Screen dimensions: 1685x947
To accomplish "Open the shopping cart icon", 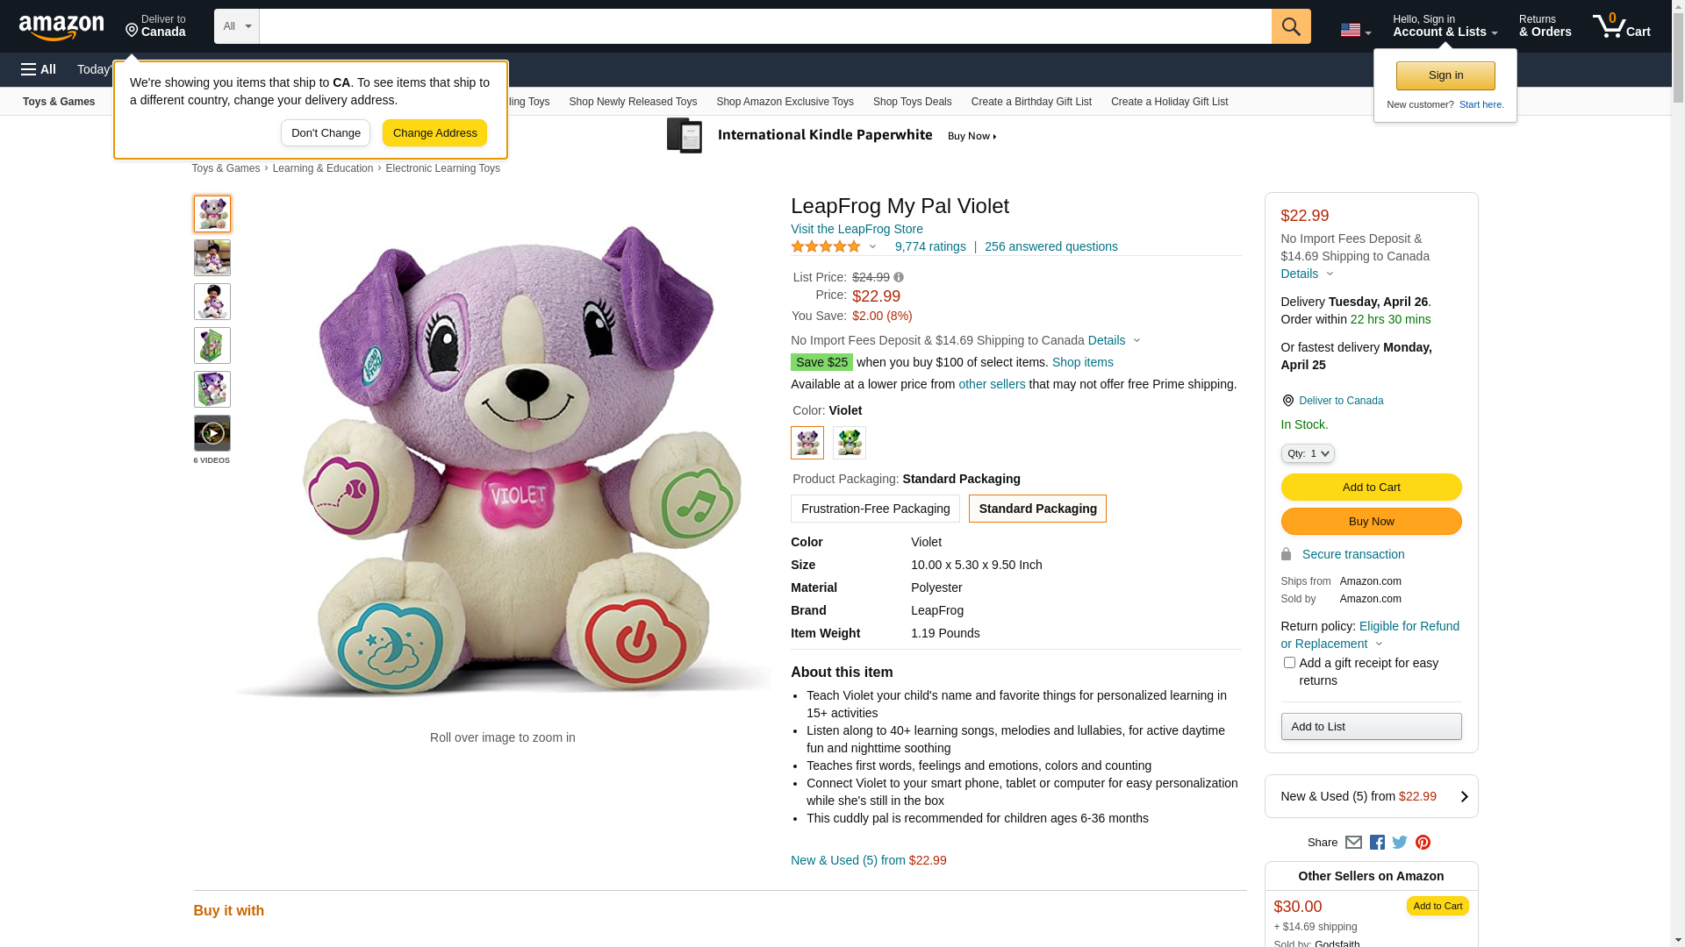I will (1620, 26).
